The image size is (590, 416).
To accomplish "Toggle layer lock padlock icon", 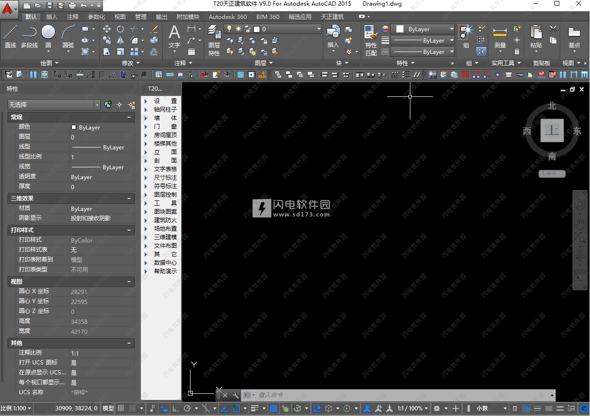I will (248, 29).
